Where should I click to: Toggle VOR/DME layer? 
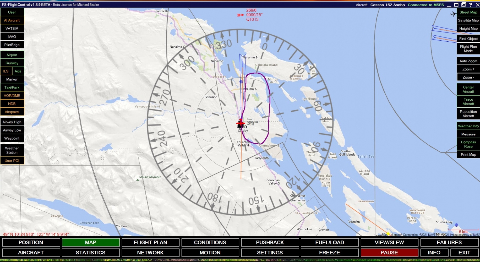click(12, 96)
